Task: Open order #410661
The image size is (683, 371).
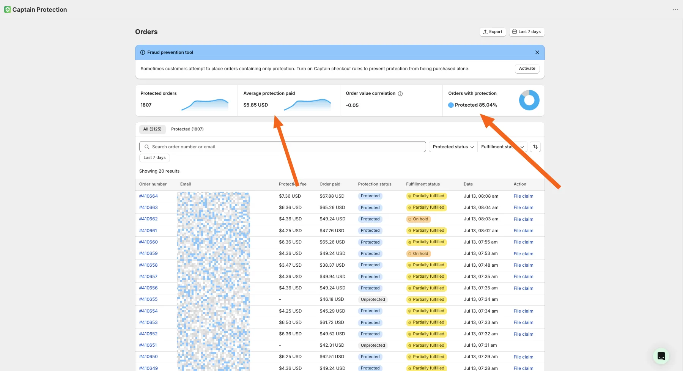Action: click(148, 231)
